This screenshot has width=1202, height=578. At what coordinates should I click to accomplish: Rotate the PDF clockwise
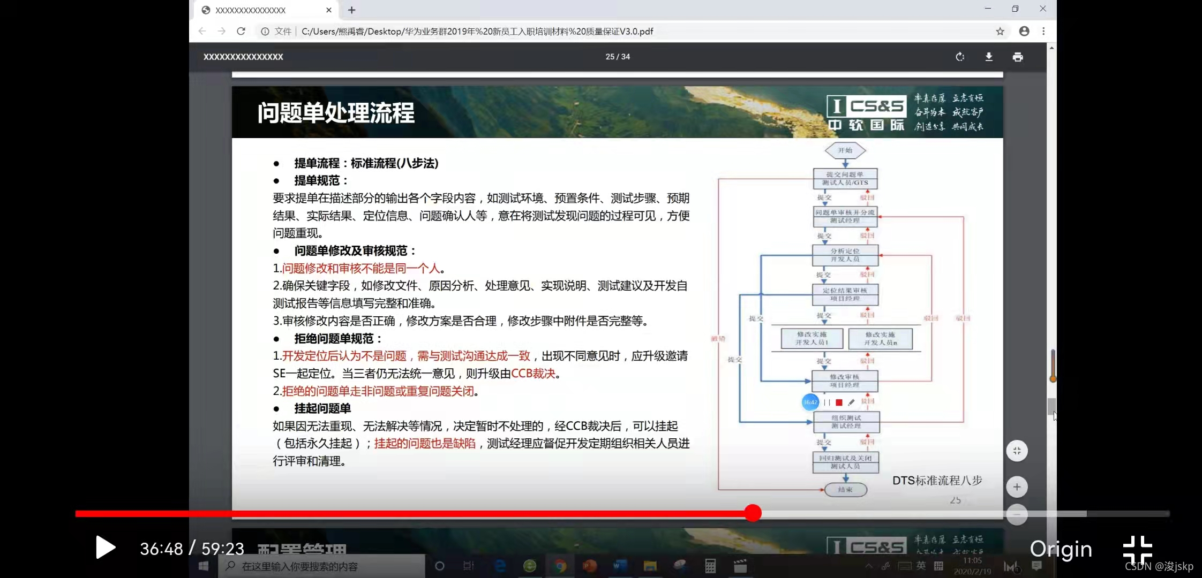pyautogui.click(x=960, y=57)
